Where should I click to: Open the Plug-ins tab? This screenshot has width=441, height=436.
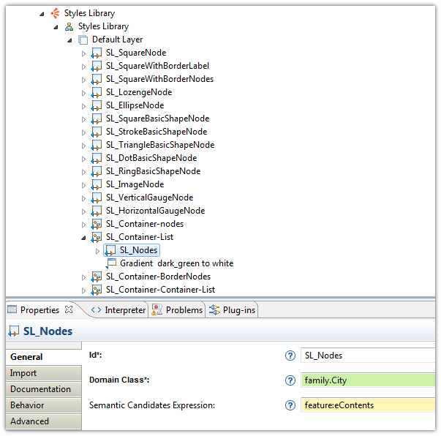click(x=233, y=310)
